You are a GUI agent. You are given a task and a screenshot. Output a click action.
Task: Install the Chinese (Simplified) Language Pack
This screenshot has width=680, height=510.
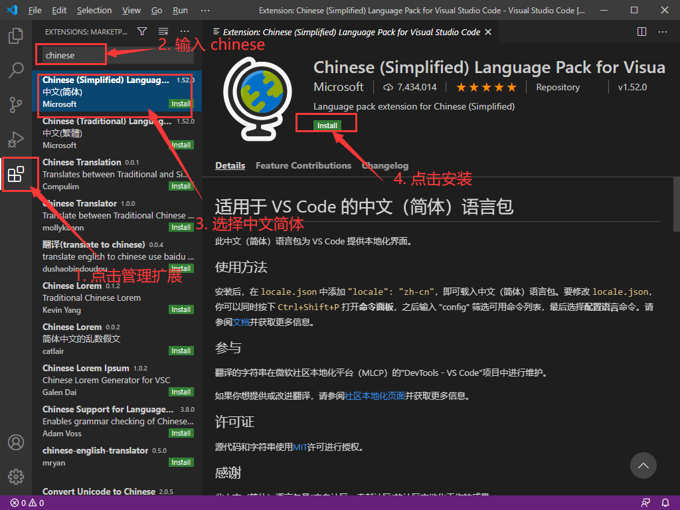coord(326,123)
